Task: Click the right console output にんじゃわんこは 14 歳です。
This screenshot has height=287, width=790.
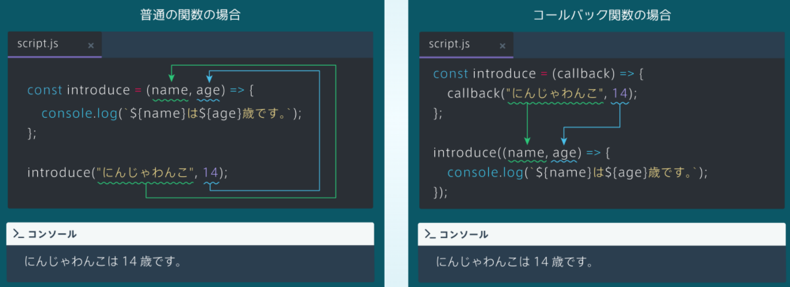Action: (515, 261)
